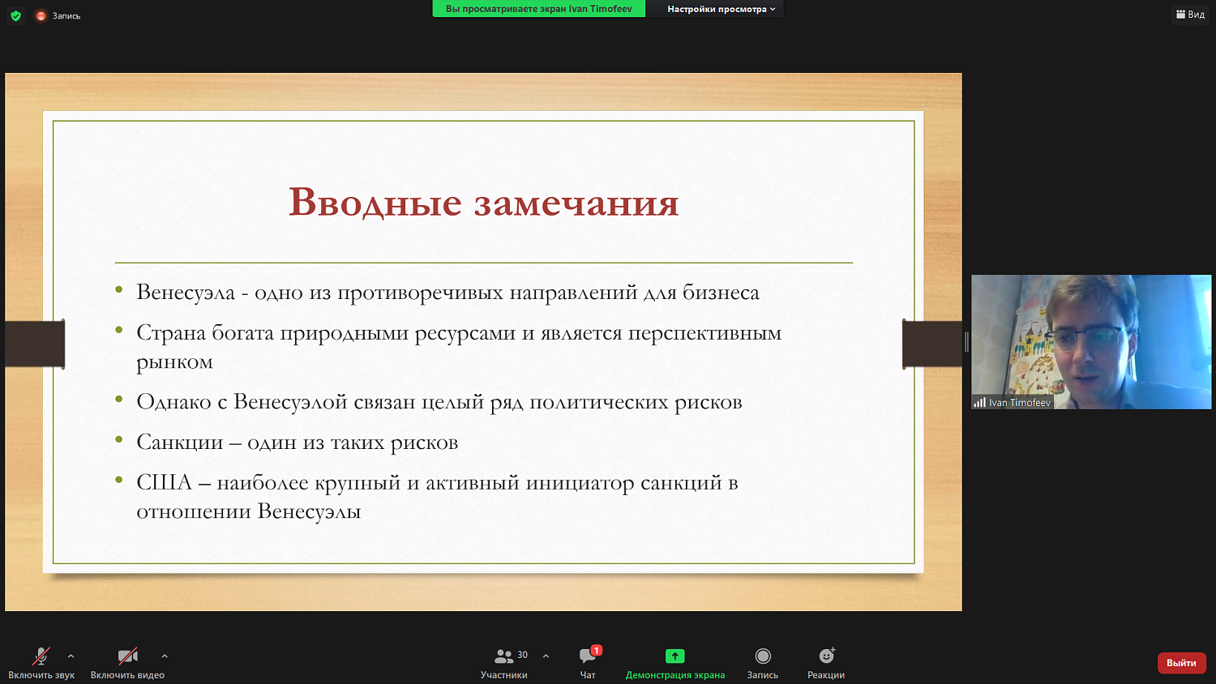Open the chevron next to Участники
The image size is (1216, 684).
545,657
